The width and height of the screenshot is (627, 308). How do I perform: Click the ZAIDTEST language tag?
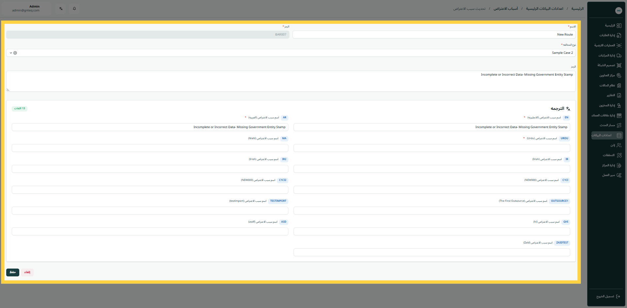tap(562, 243)
